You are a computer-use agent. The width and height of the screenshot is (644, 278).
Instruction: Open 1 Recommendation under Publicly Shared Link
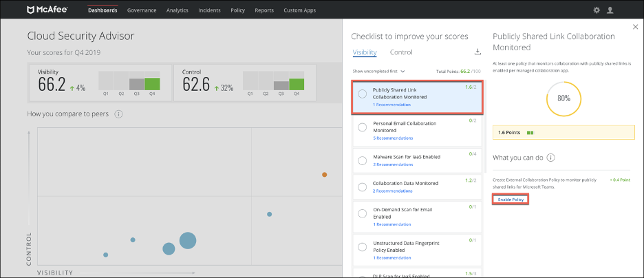(x=391, y=105)
